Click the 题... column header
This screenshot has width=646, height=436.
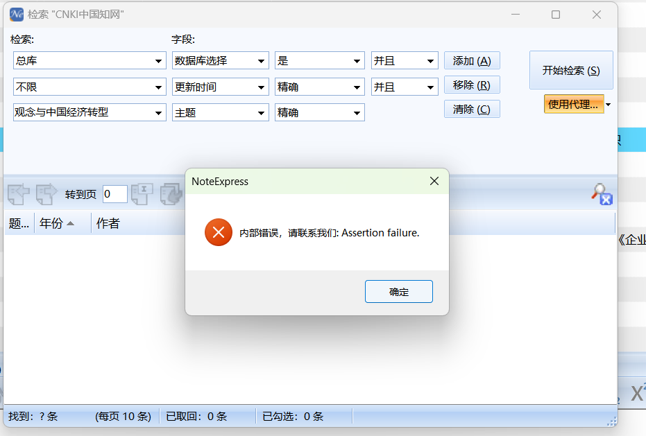pyautogui.click(x=19, y=224)
